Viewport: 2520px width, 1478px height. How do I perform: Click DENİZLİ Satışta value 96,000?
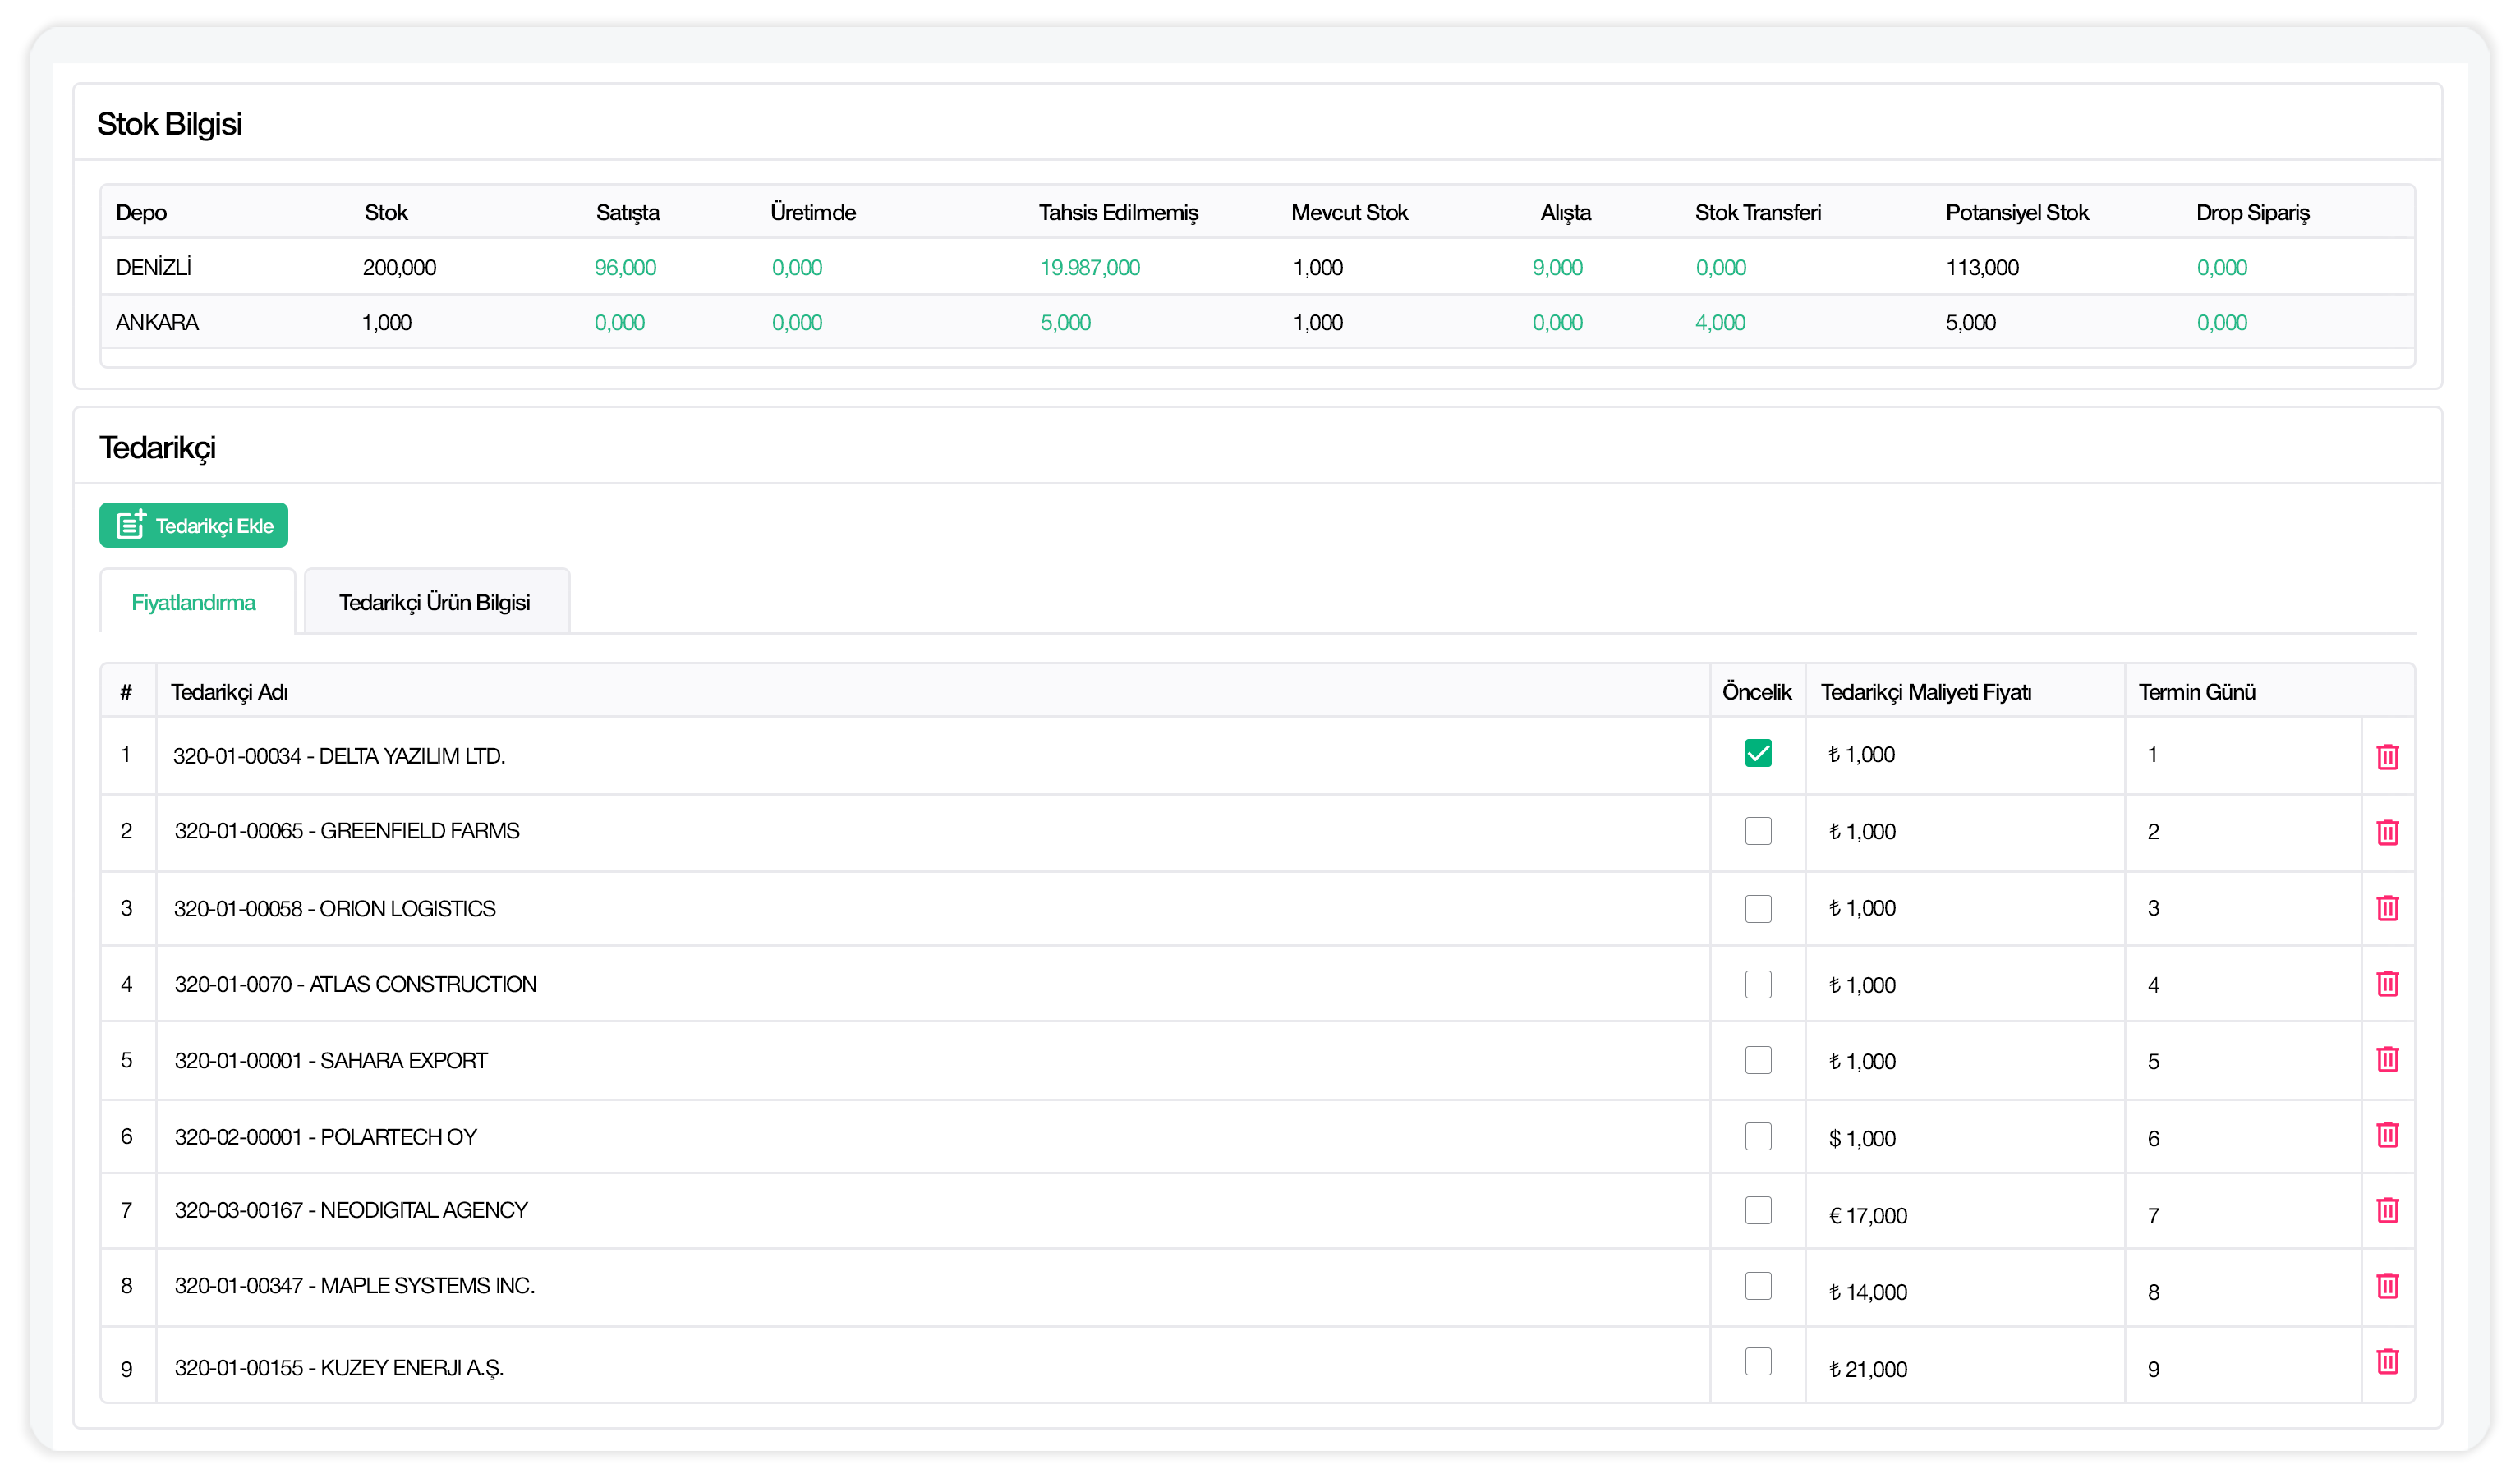coord(625,268)
